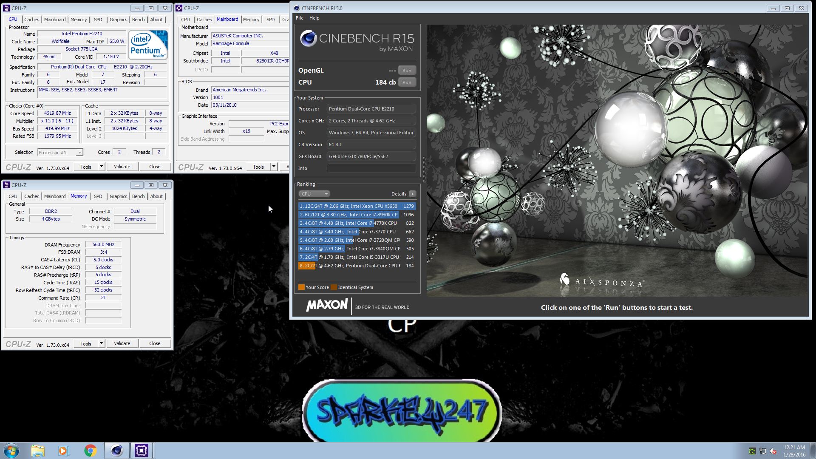Click the Cinebench R15 sphere logo
The height and width of the screenshot is (459, 816).
(308, 39)
